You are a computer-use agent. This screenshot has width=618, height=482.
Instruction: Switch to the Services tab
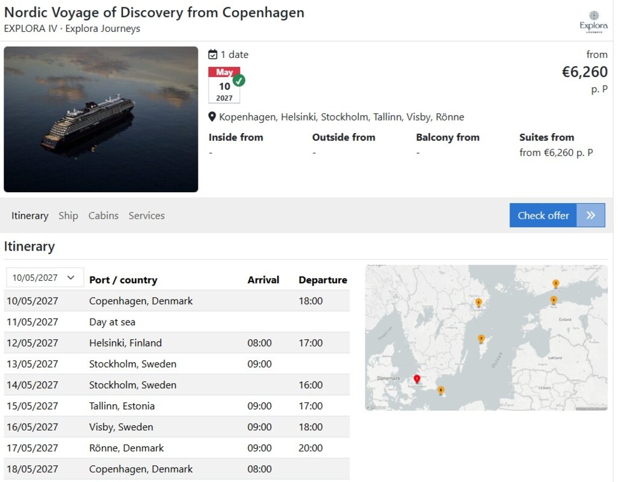tap(147, 216)
